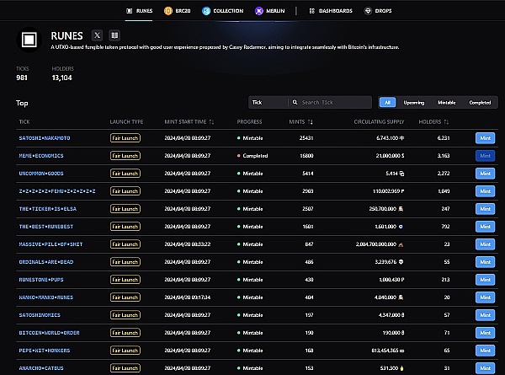The width and height of the screenshot is (505, 375).
Task: Mint the SATOSHI•NAKAMOTO rune
Action: click(485, 137)
